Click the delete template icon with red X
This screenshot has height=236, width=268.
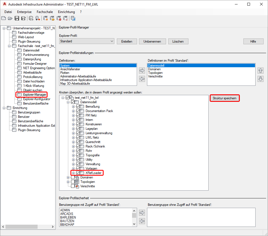[59, 18]
